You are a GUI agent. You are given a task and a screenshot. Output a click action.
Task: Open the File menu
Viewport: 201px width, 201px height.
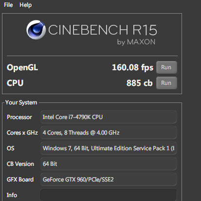point(8,5)
